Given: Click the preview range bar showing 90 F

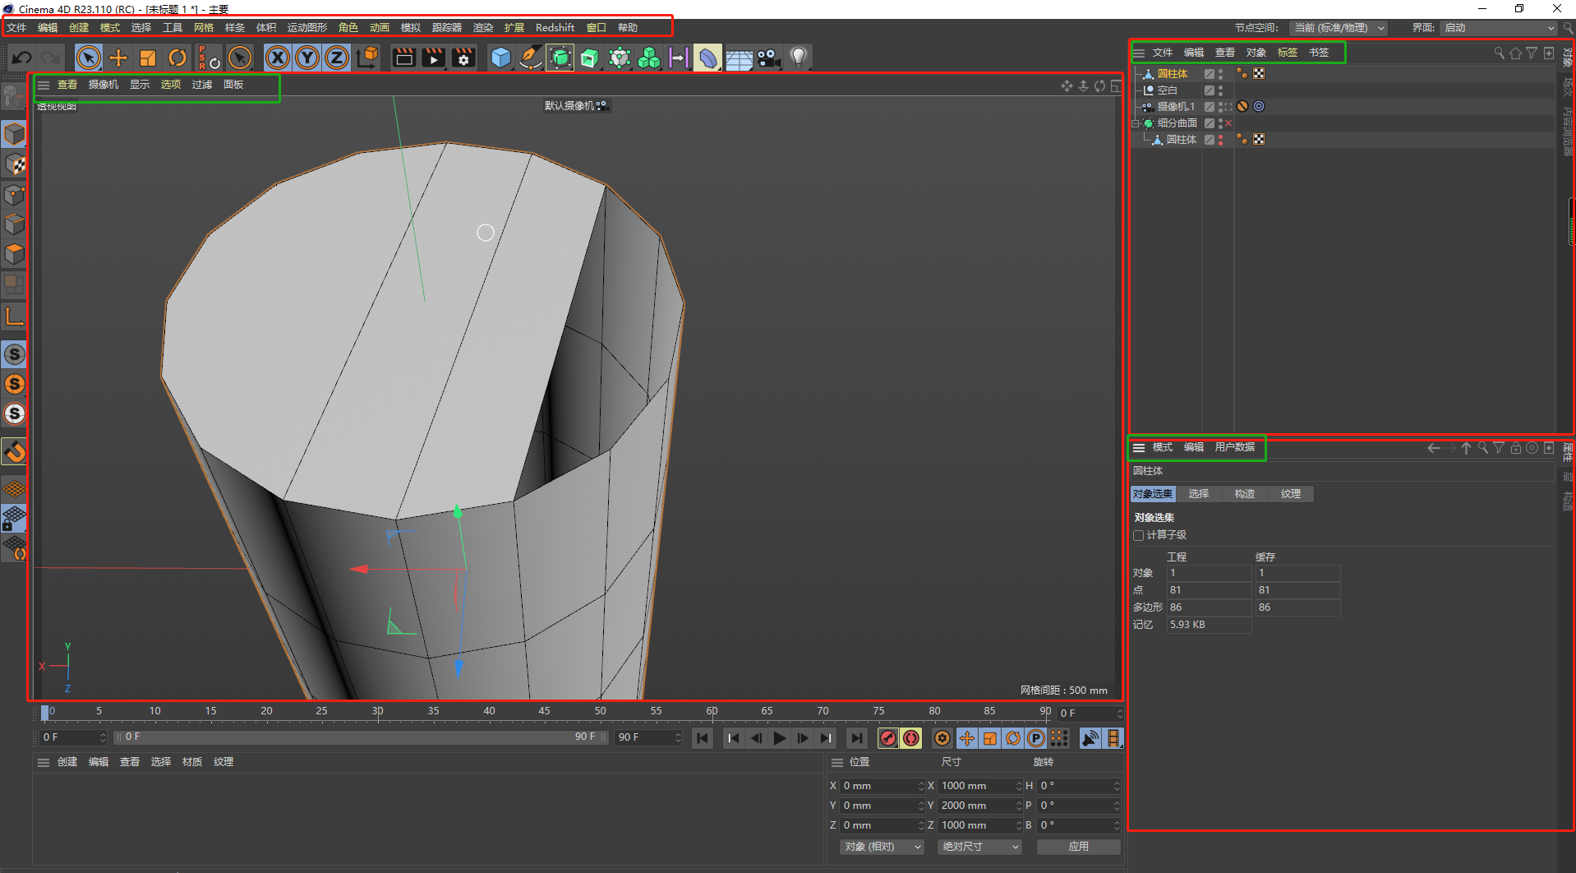Looking at the screenshot, I should (x=361, y=737).
